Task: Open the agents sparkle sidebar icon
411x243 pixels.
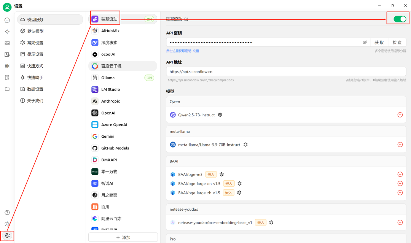Action: click(x=7, y=32)
